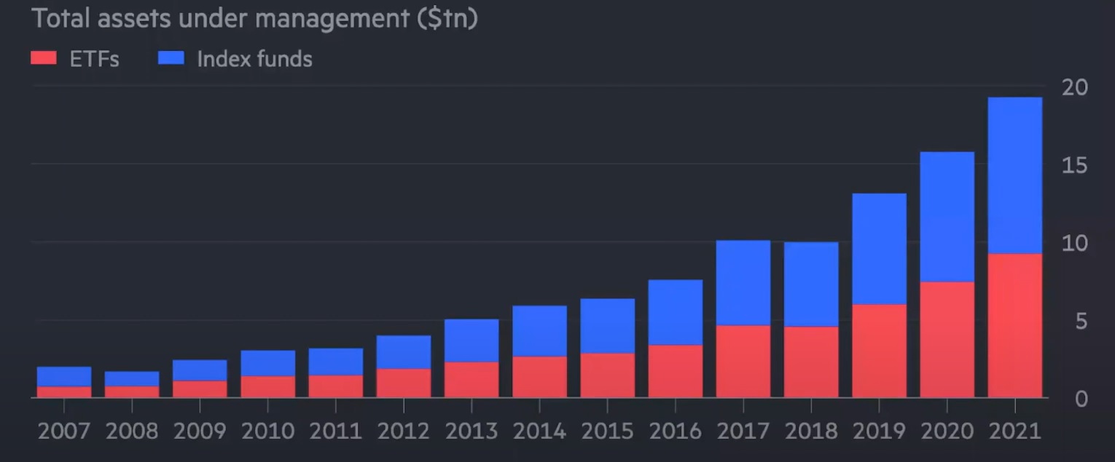
Task: Click the 2015 year label
Action: pos(608,431)
